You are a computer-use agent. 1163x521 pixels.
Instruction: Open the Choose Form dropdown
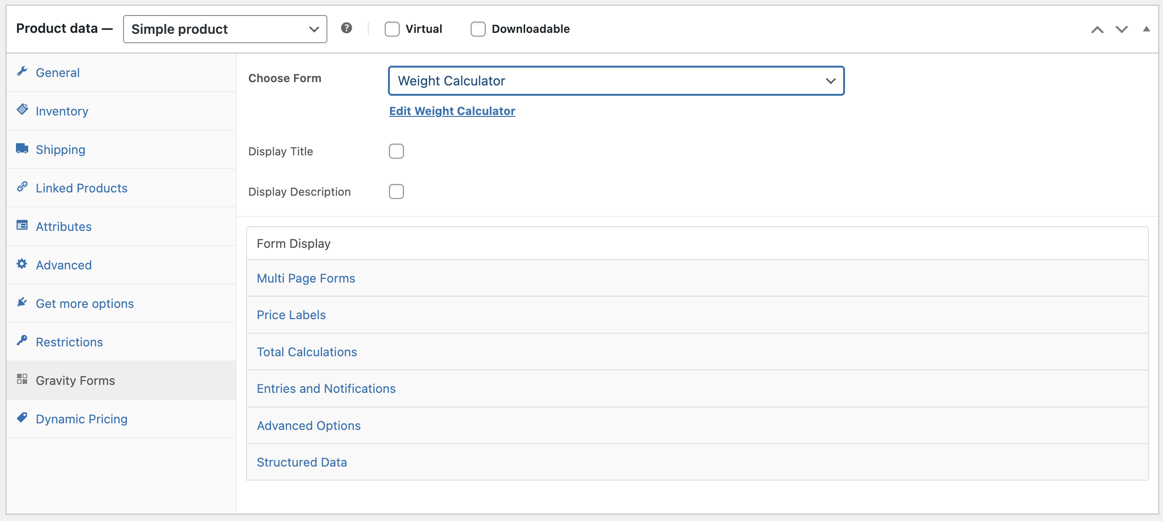616,80
